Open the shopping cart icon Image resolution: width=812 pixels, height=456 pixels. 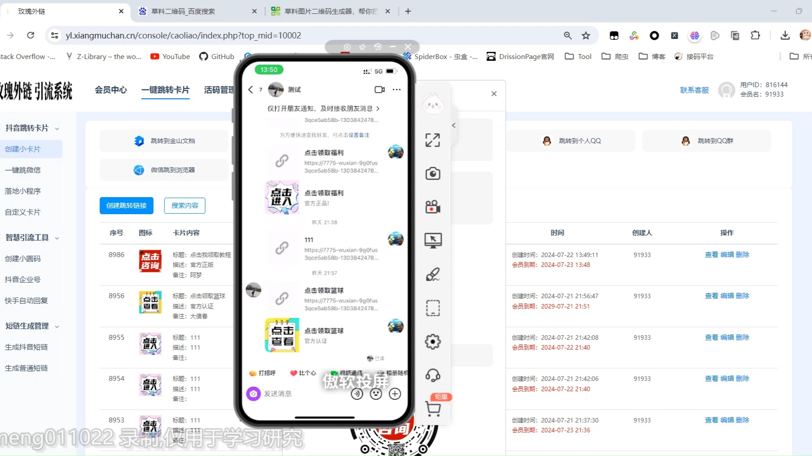433,409
